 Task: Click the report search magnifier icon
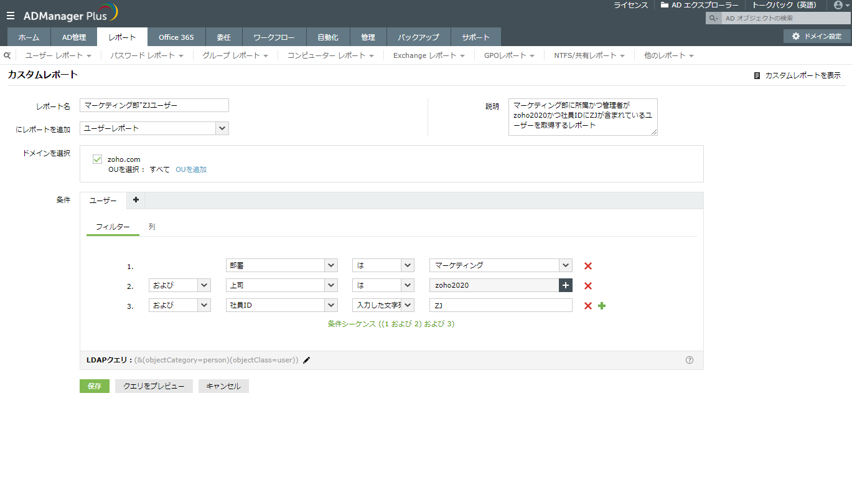click(x=7, y=55)
